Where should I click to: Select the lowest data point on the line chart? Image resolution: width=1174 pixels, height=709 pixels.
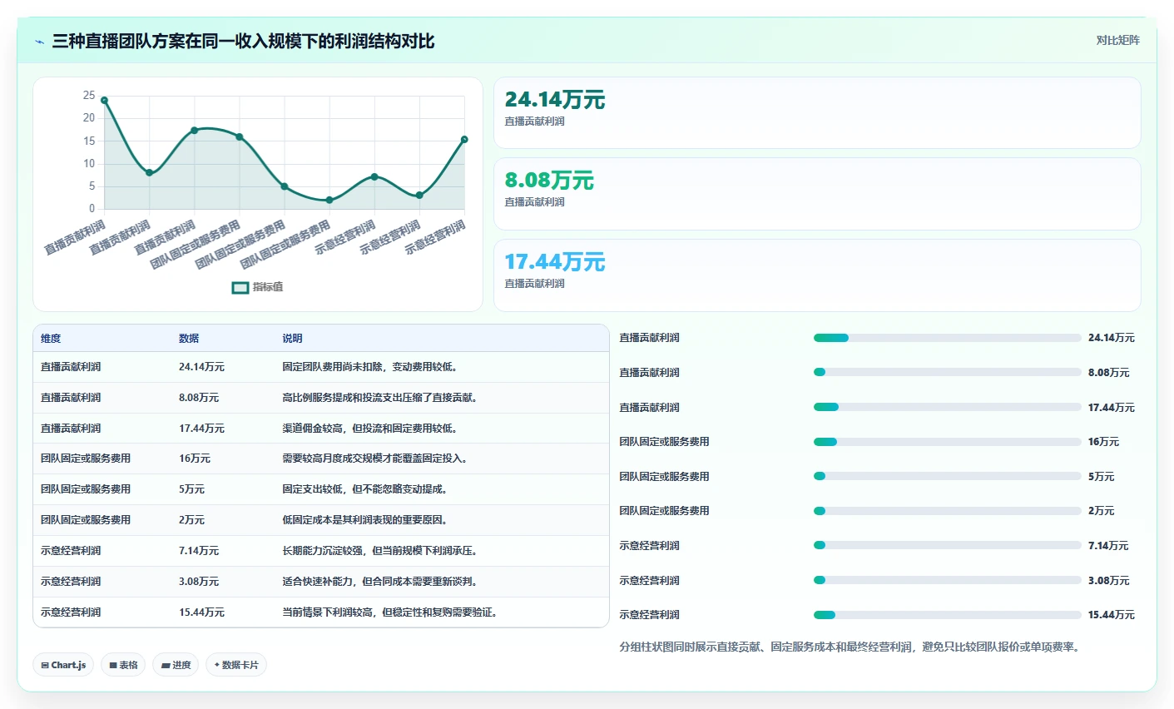pyautogui.click(x=329, y=200)
